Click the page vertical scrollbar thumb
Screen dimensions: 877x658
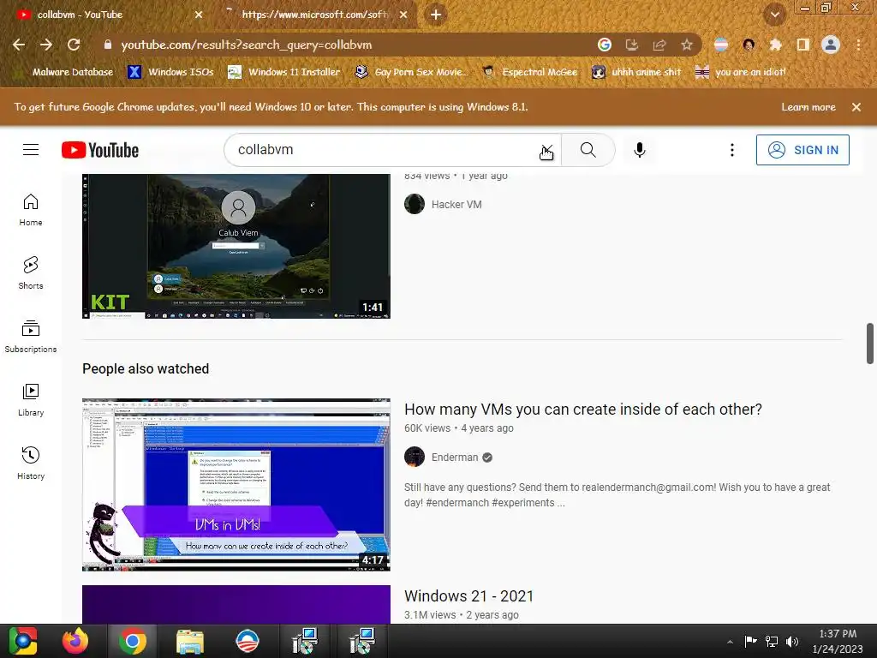click(870, 343)
